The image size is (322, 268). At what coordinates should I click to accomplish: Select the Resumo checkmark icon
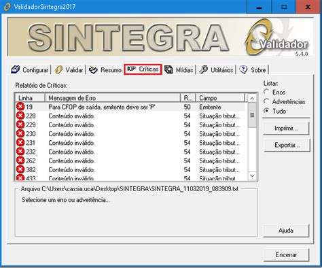(93, 70)
